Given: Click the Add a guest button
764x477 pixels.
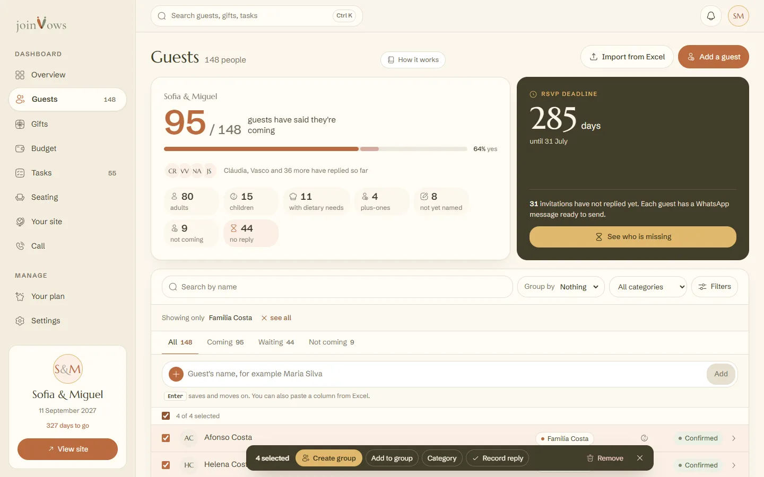Looking at the screenshot, I should tap(714, 57).
